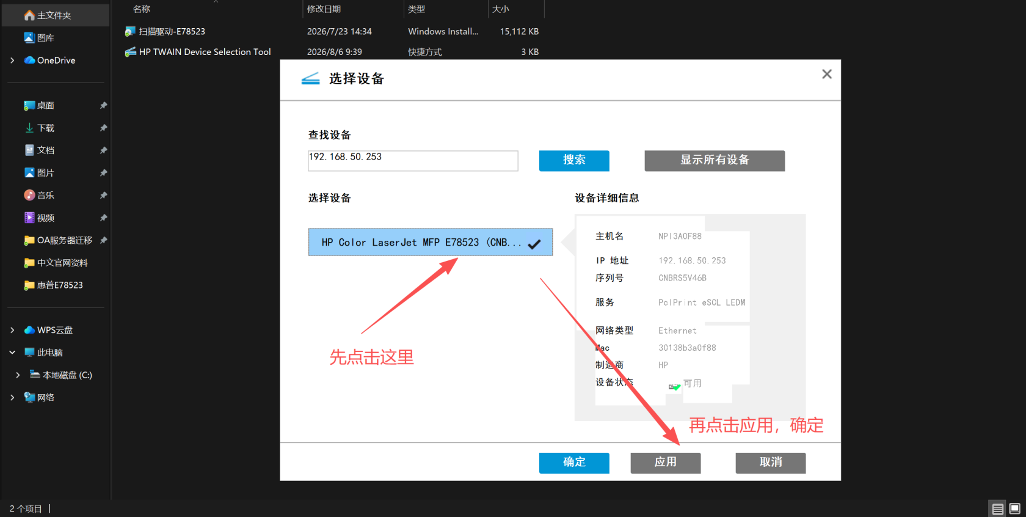This screenshot has height=517, width=1026.
Task: Unpin 文档 using its pin icon
Action: pos(103,150)
